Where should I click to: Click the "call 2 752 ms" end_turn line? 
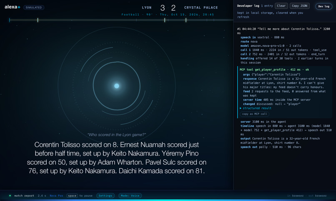283,54
